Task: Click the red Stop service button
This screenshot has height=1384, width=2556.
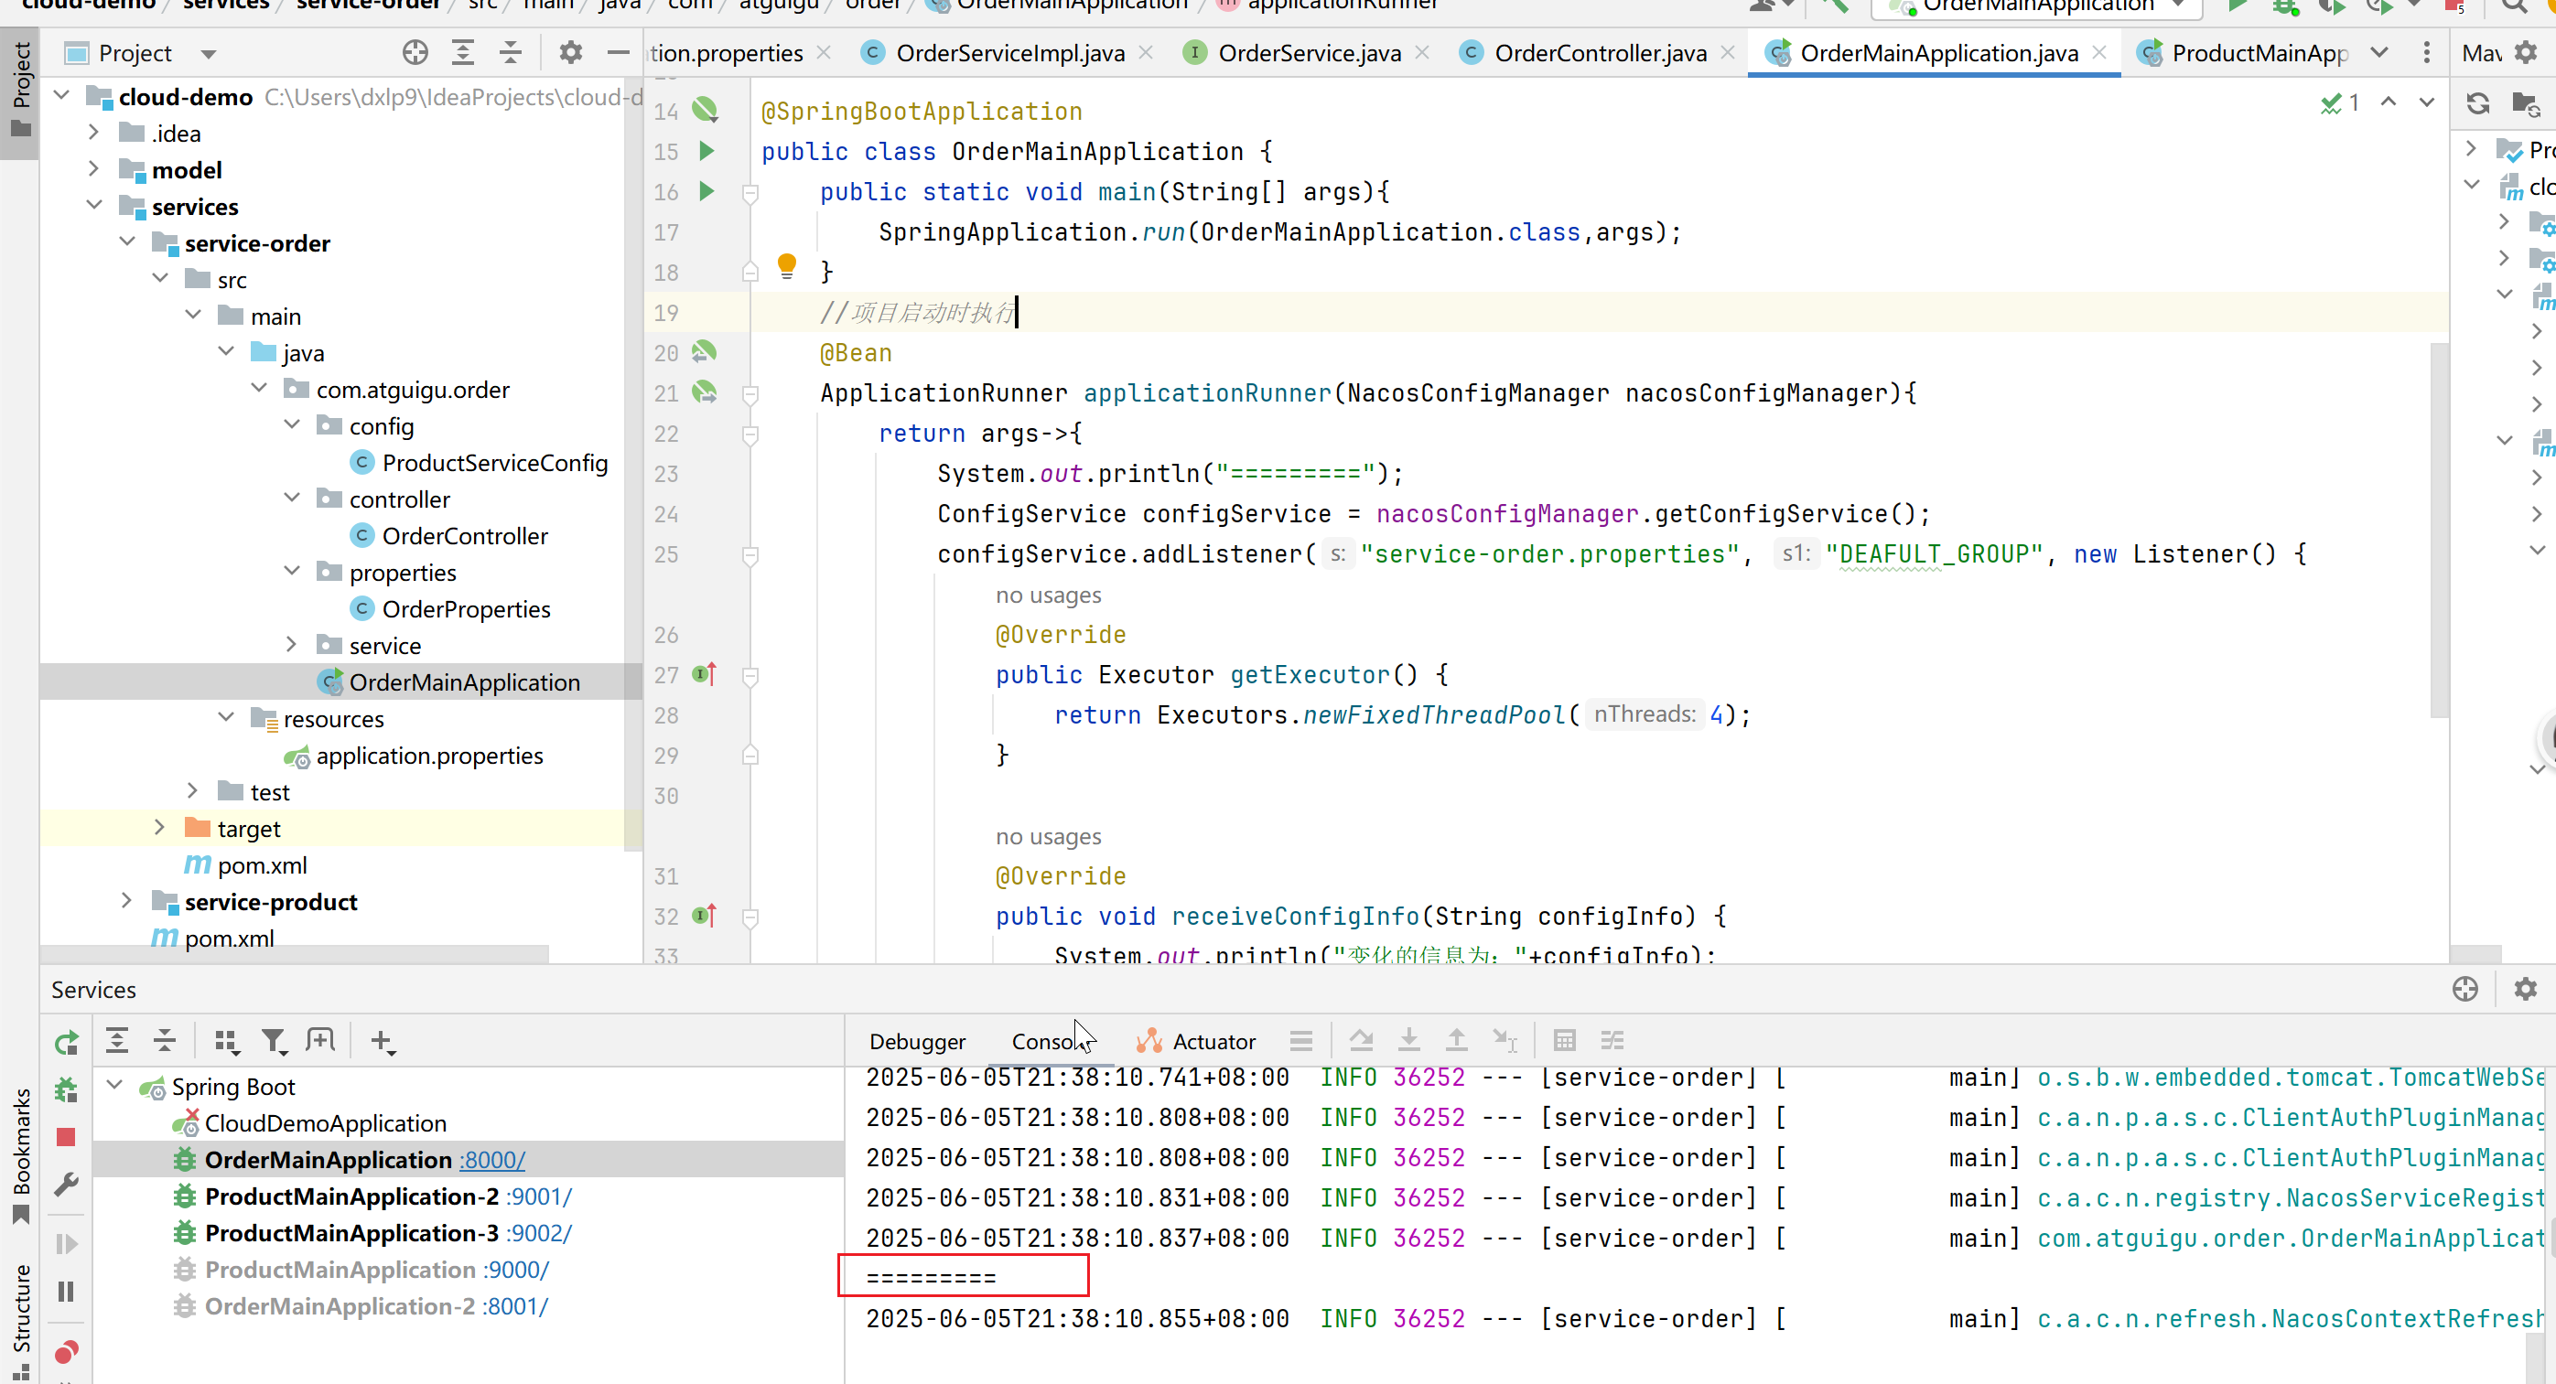Action: tap(66, 1137)
